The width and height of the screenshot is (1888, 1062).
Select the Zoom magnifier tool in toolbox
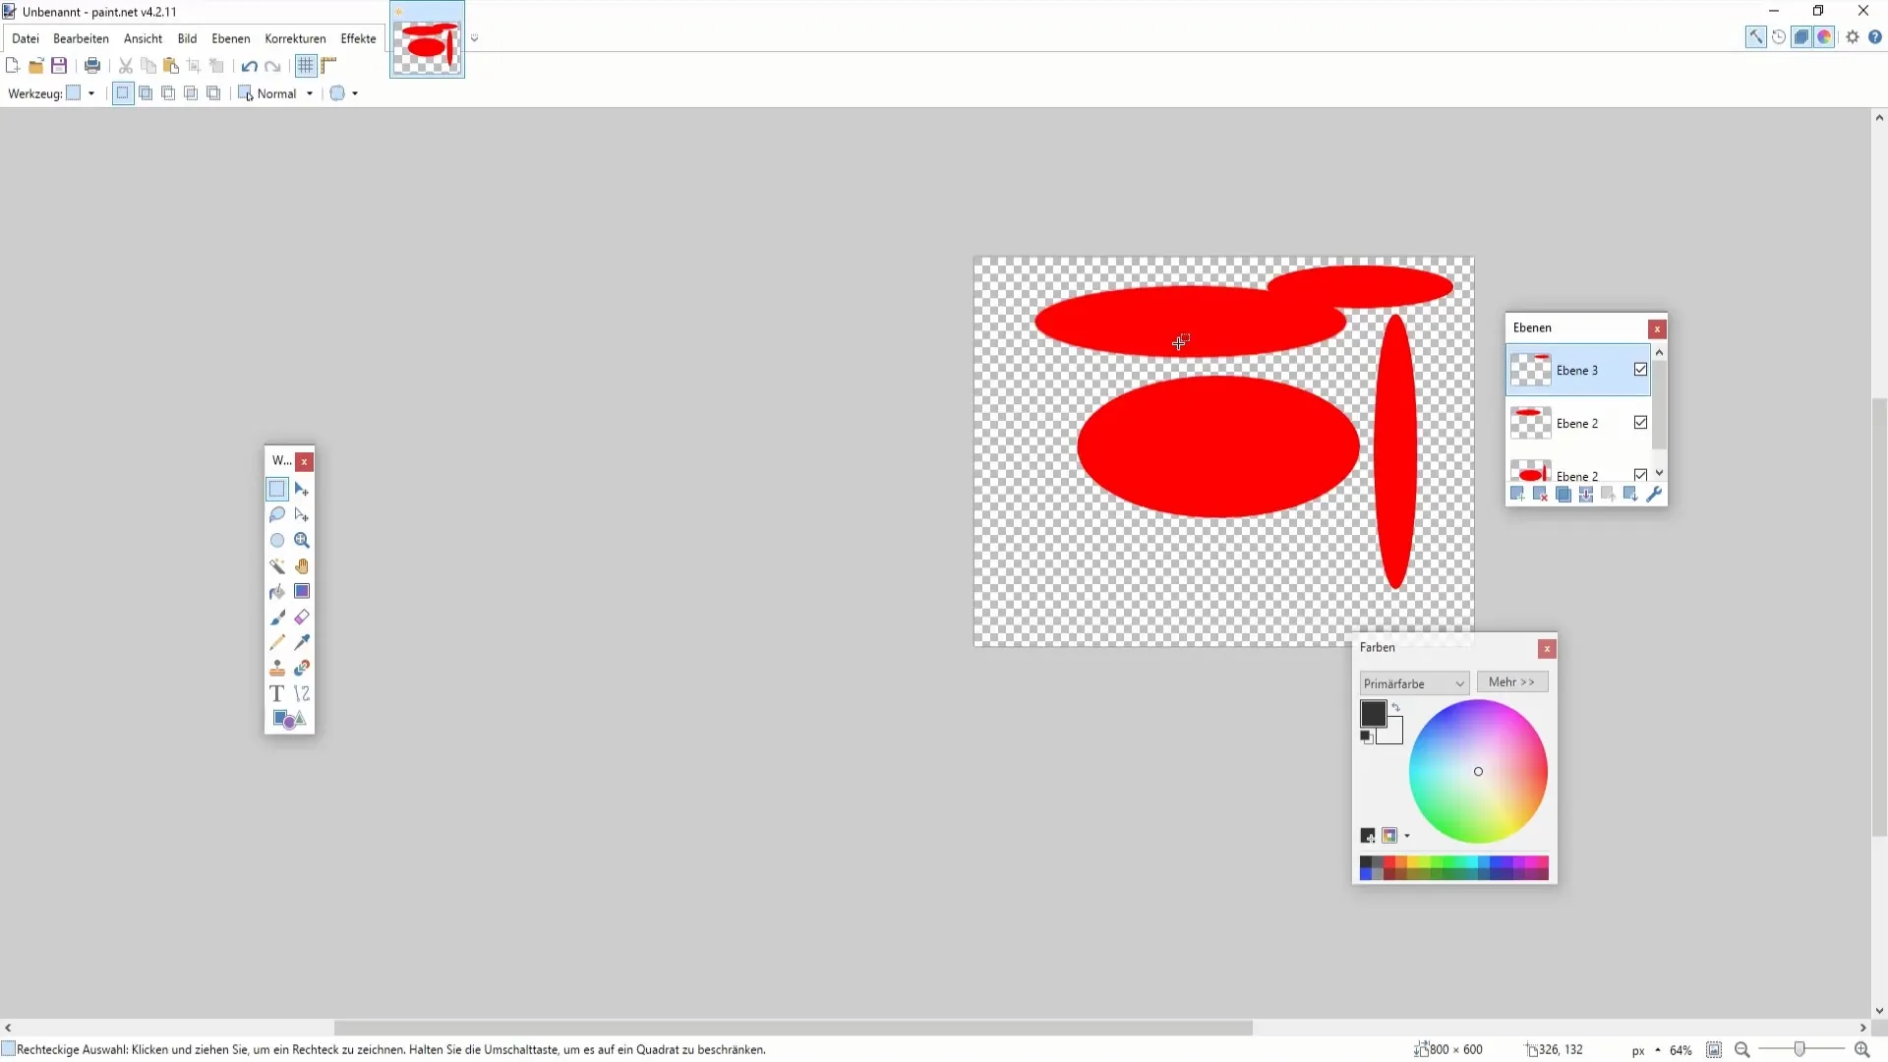(302, 540)
